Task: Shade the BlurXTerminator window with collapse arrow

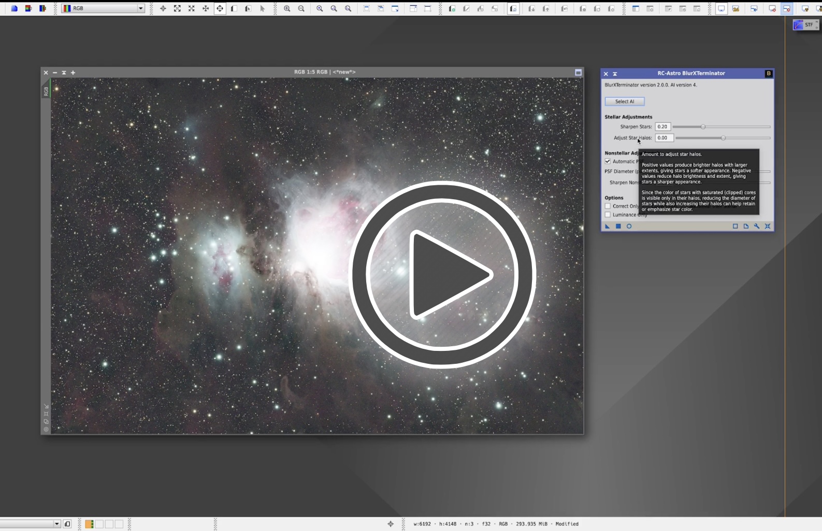Action: 615,73
